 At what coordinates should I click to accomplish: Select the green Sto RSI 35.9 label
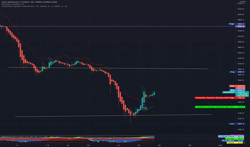pyautogui.click(x=234, y=138)
